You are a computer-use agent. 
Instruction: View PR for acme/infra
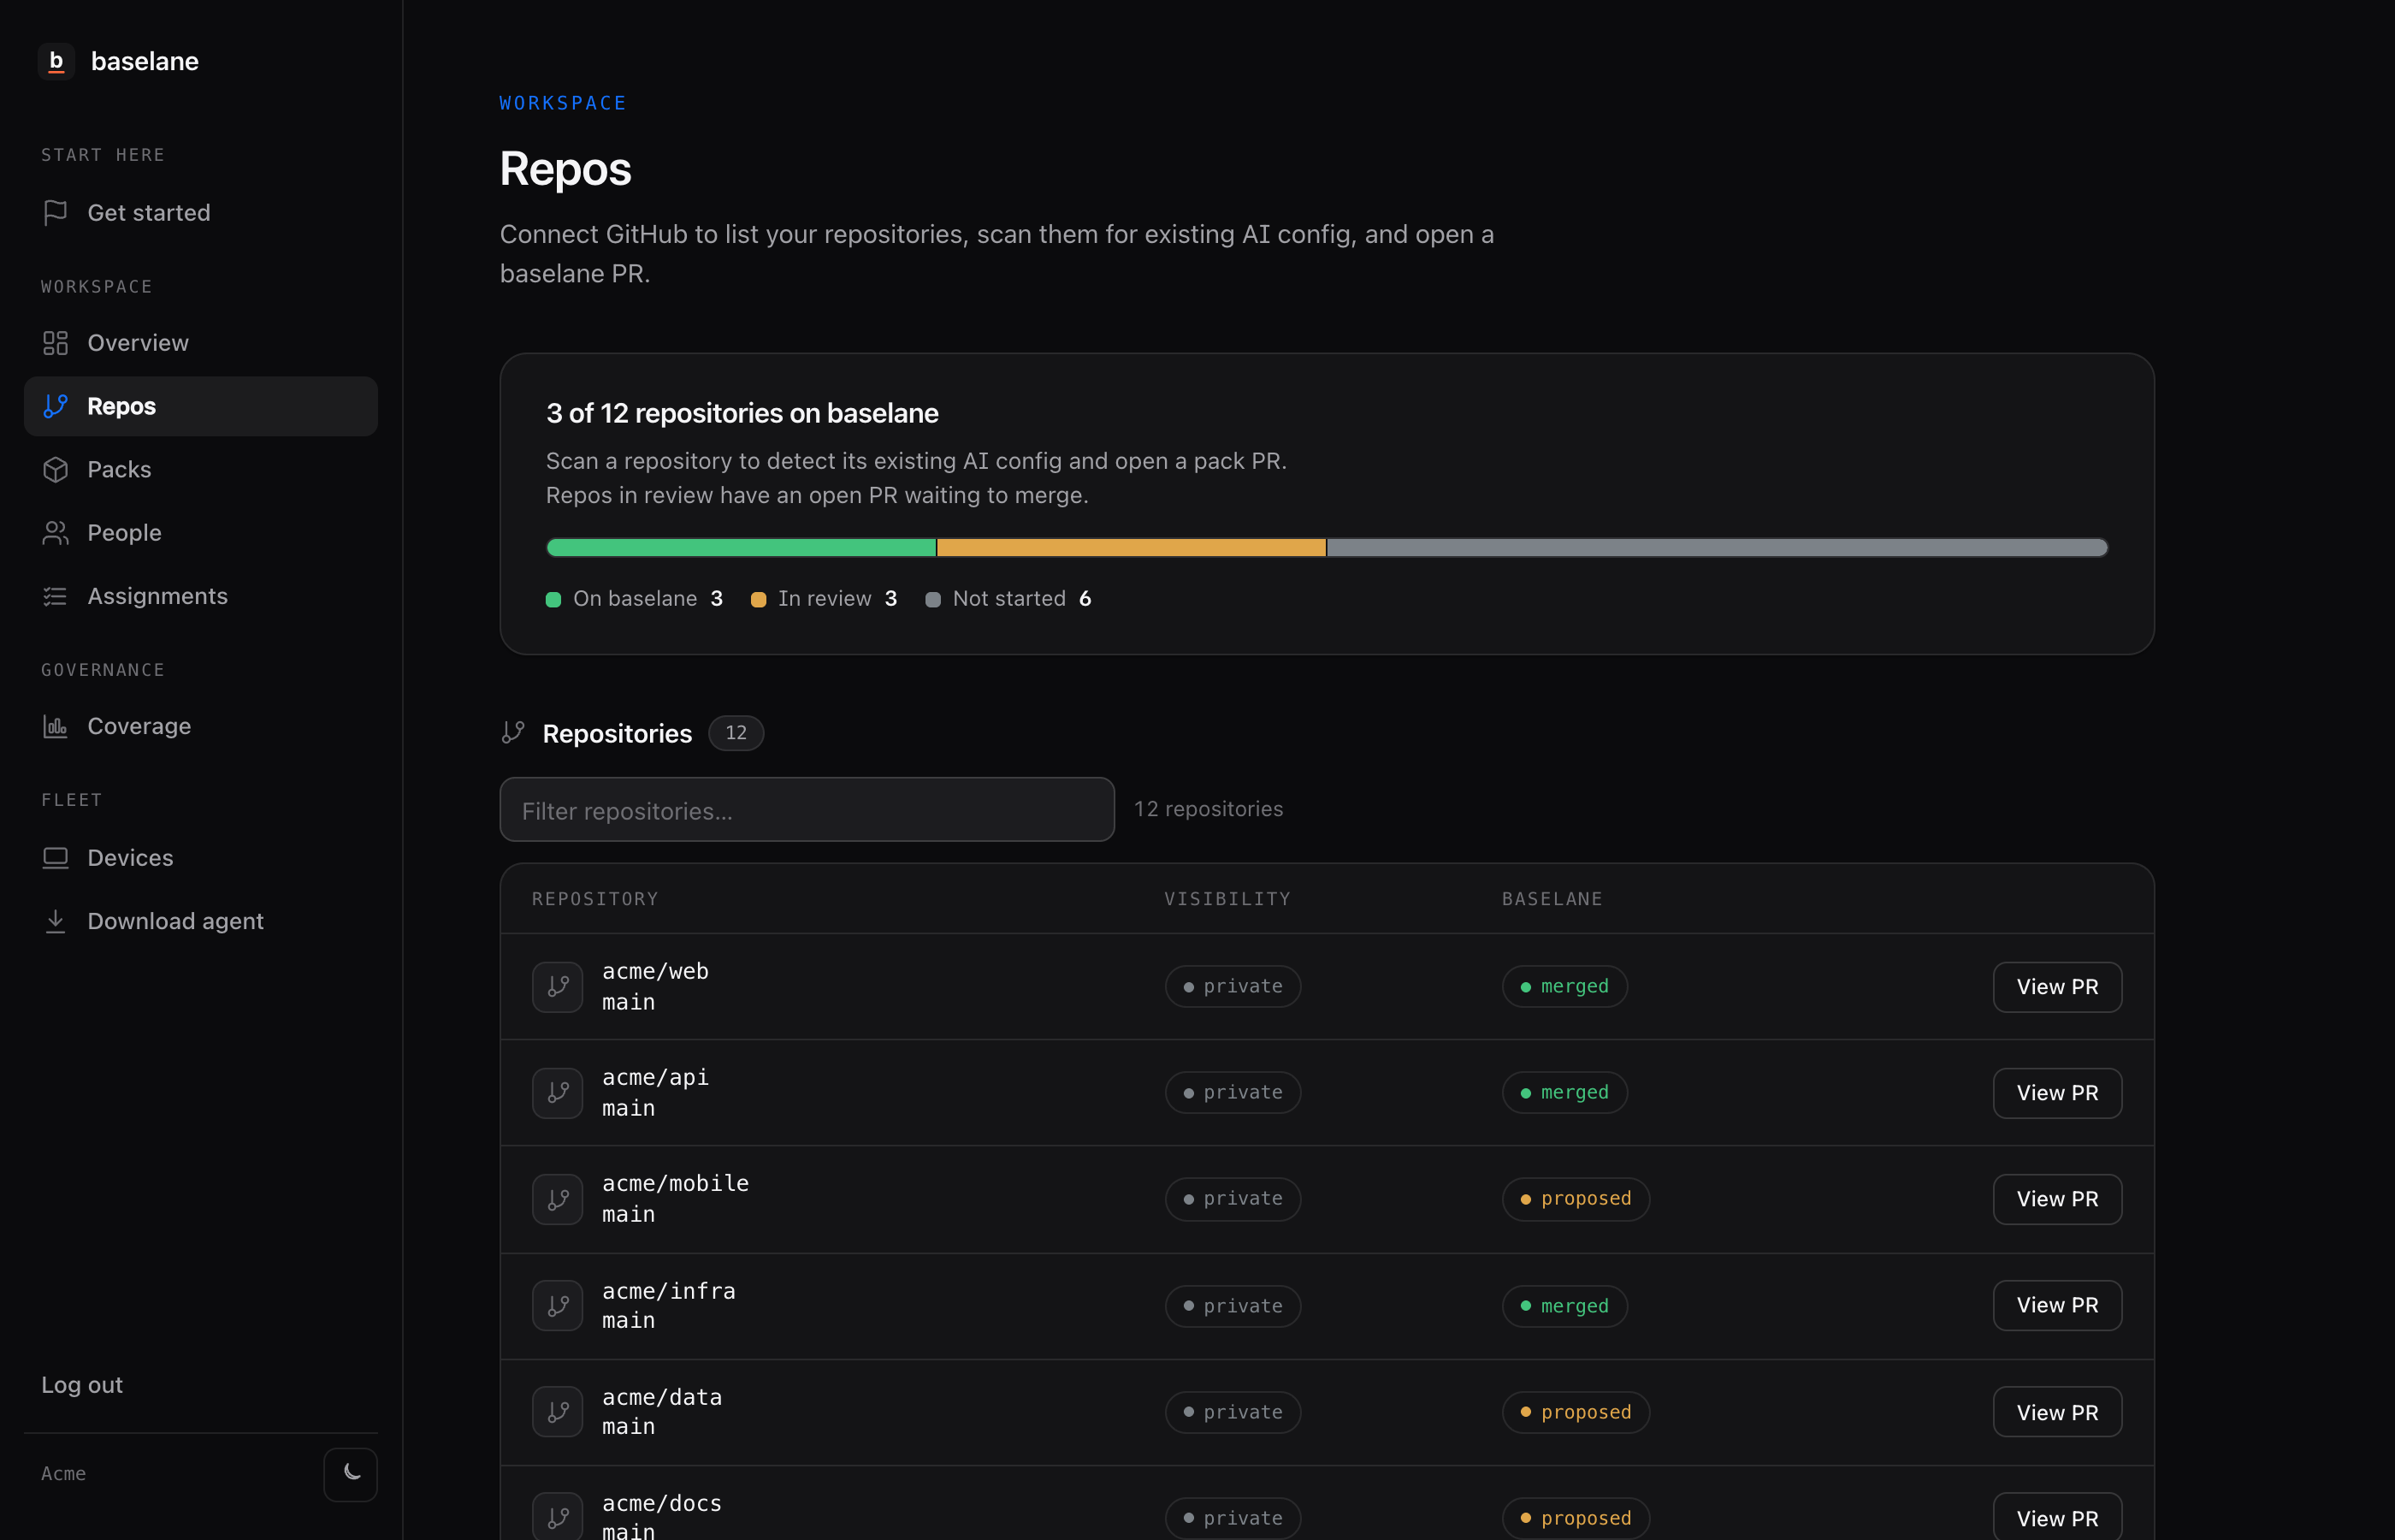(2057, 1305)
